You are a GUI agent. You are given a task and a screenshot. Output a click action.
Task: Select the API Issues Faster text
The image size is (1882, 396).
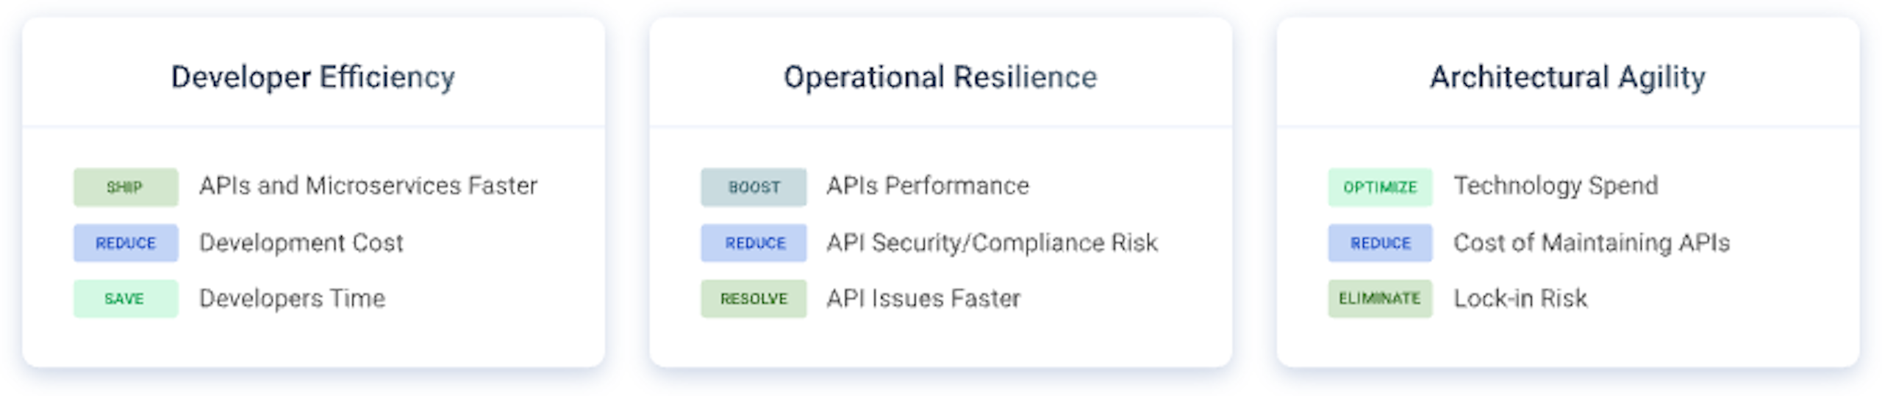(923, 299)
